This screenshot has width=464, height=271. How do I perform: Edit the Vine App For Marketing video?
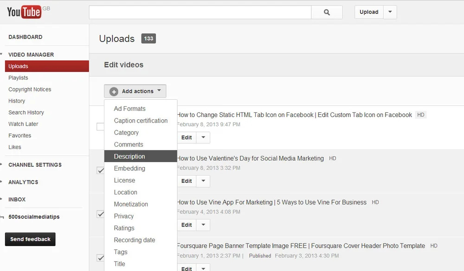pyautogui.click(x=187, y=225)
